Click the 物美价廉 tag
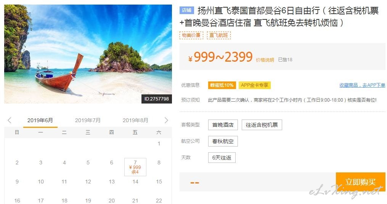Screen dimensions: 387x204 point(191,35)
